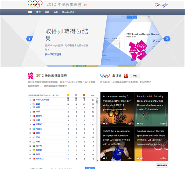Open the 哈薩克 country link
Viewport: 185px width, 169px height.
[39, 129]
